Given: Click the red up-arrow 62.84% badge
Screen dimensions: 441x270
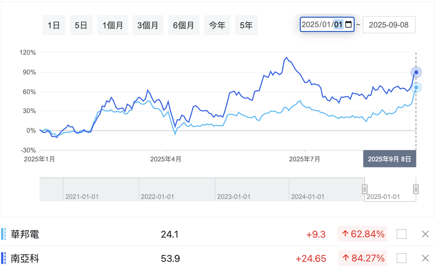Looking at the screenshot, I should (x=362, y=234).
